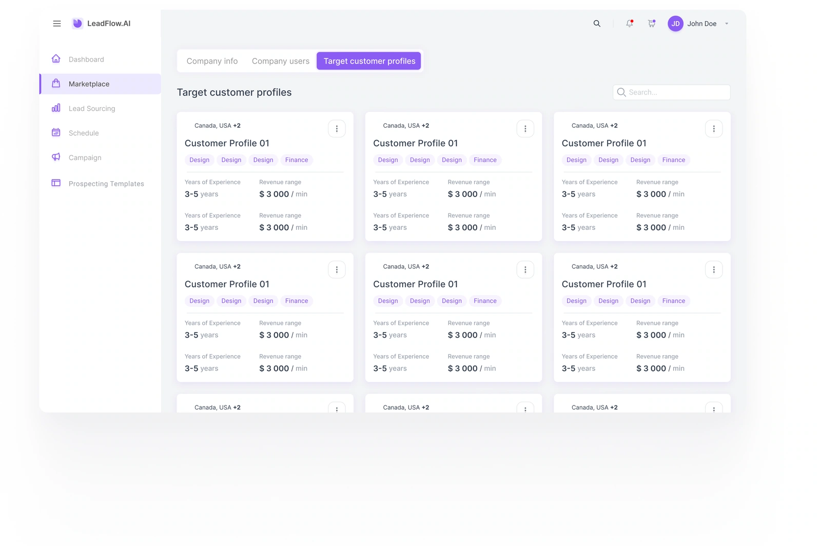Collapse the sidebar with the hamburger icon

[x=57, y=24]
